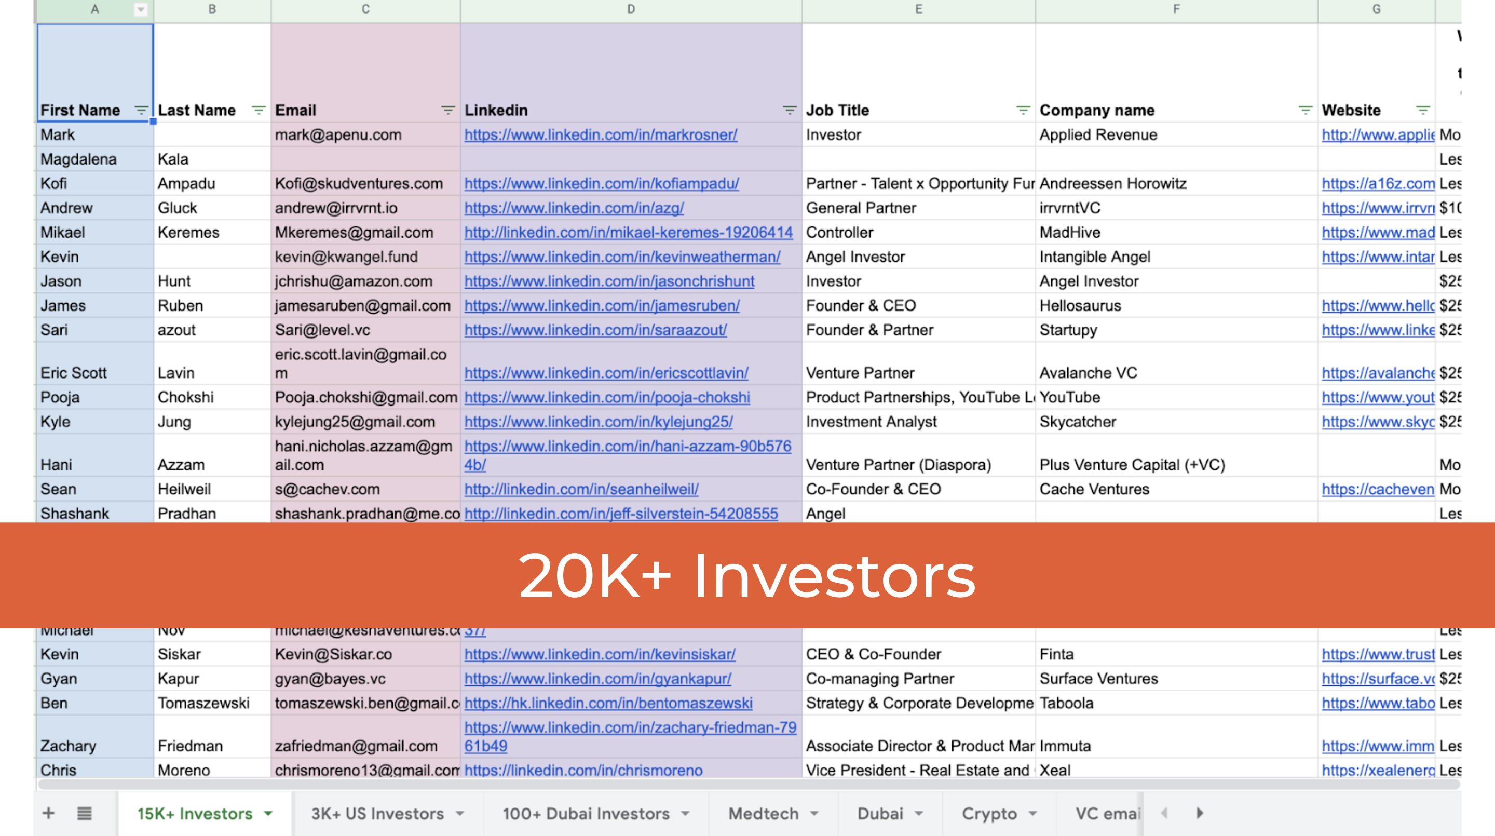Open bentomaszewski LinkedIn link
Screen dimensions: 1495x836
click(x=608, y=703)
